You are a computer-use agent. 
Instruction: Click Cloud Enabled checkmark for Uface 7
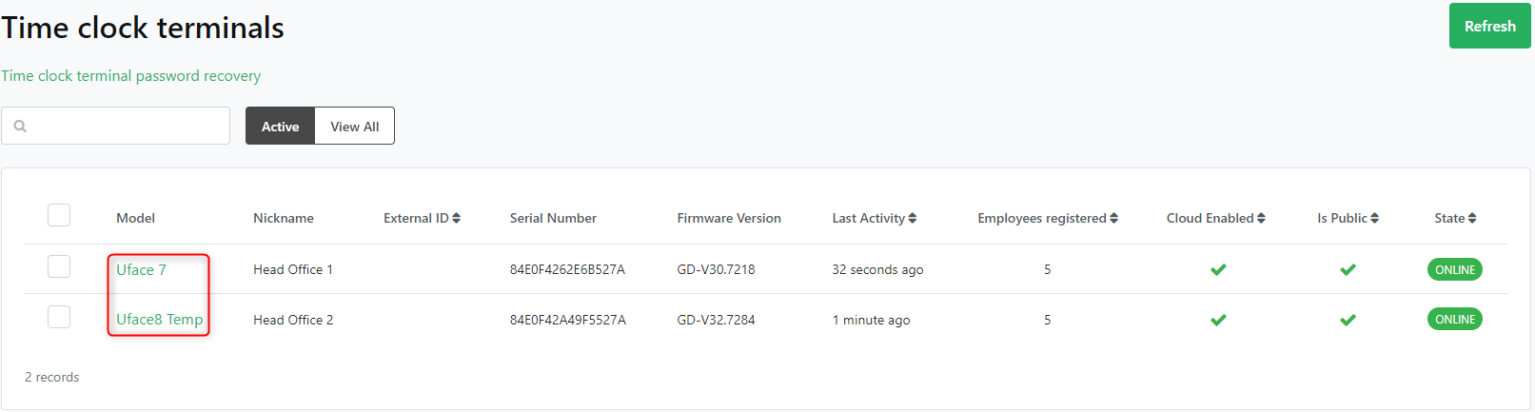point(1217,269)
